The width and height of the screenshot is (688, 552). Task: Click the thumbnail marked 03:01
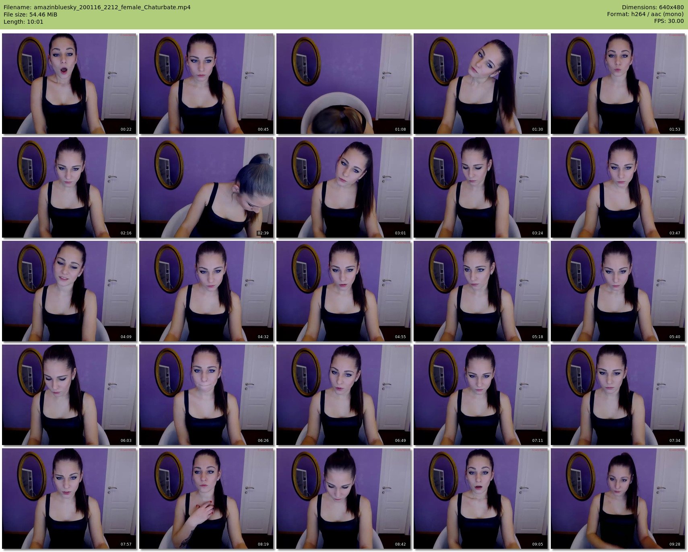344,187
